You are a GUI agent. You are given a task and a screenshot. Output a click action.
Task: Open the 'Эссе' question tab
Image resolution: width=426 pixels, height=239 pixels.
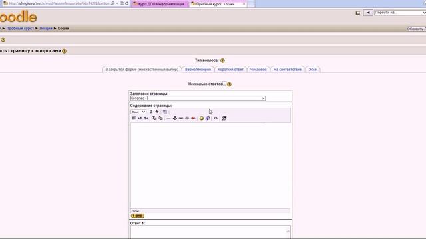pos(312,70)
